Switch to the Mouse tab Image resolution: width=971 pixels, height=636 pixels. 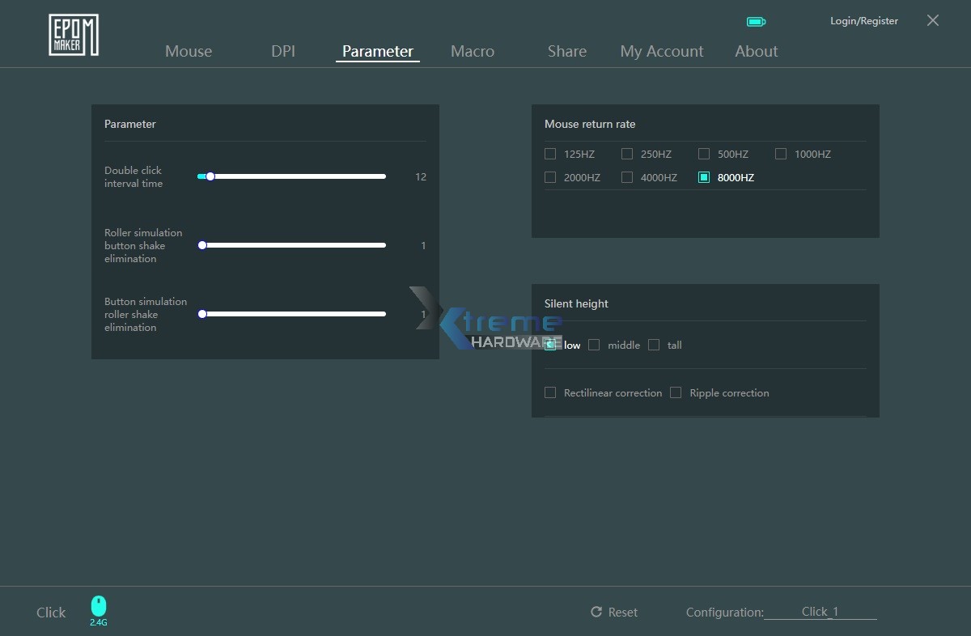coord(189,51)
